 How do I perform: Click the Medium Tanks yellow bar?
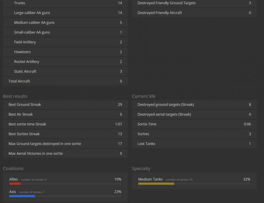tap(156, 184)
